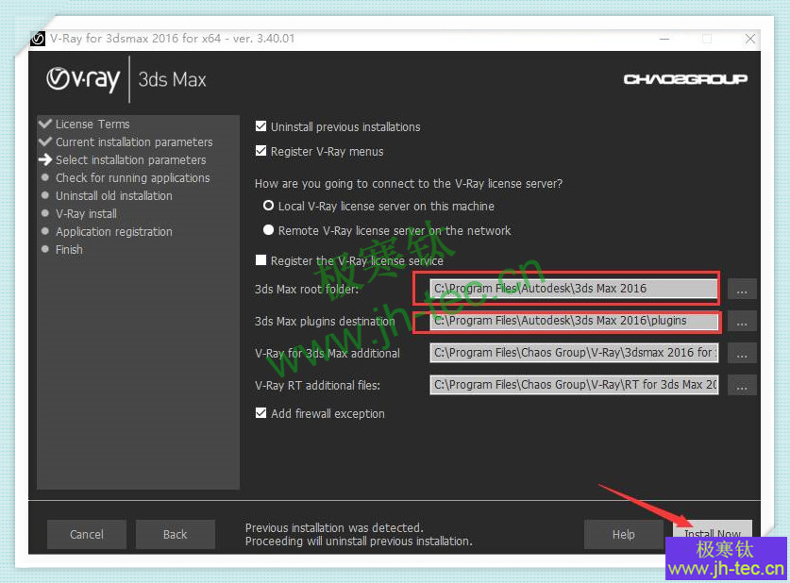Click 'Previous installation was detected.' message text

(334, 527)
